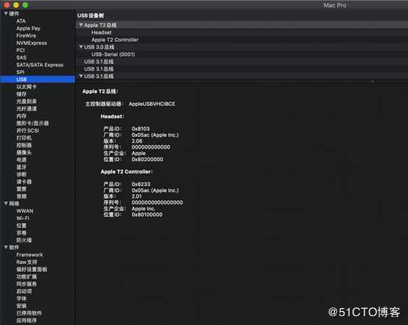The image size is (408, 325).
Task: Select Apple Pay in the sidebar
Action: tap(29, 29)
